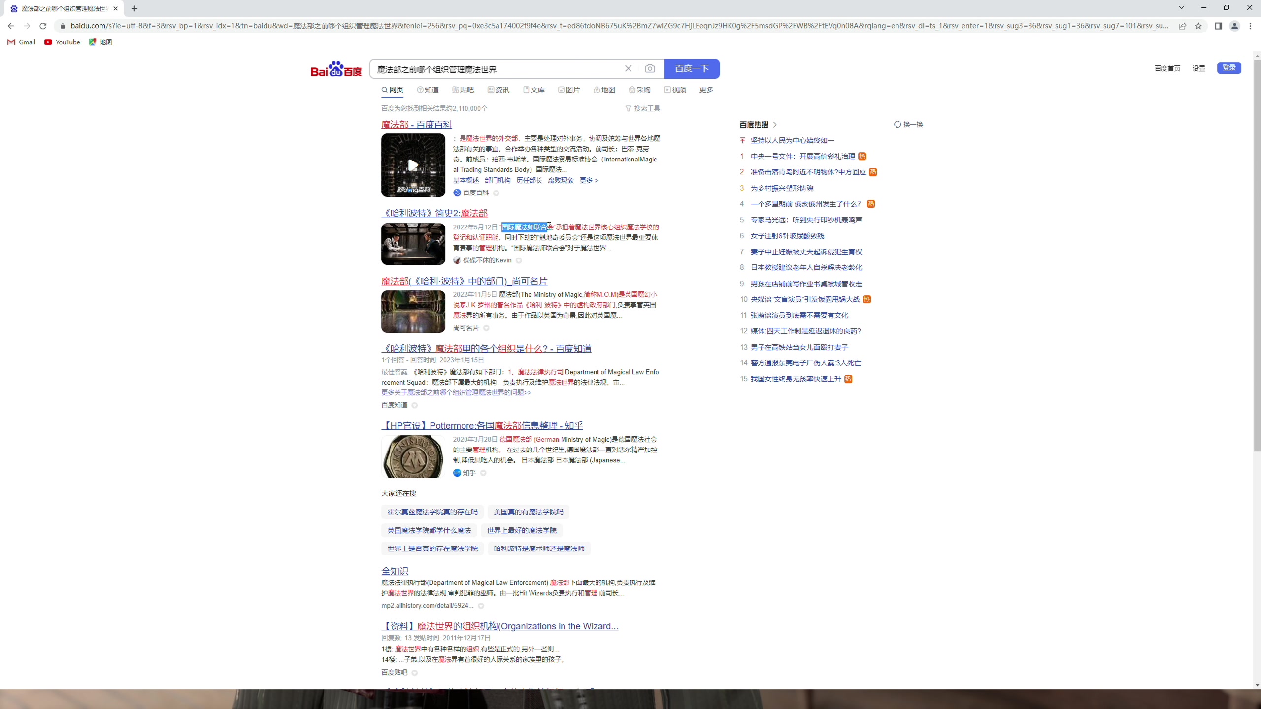The image size is (1261, 709).
Task: Open tab search dropdown arrow
Action: (x=1181, y=8)
